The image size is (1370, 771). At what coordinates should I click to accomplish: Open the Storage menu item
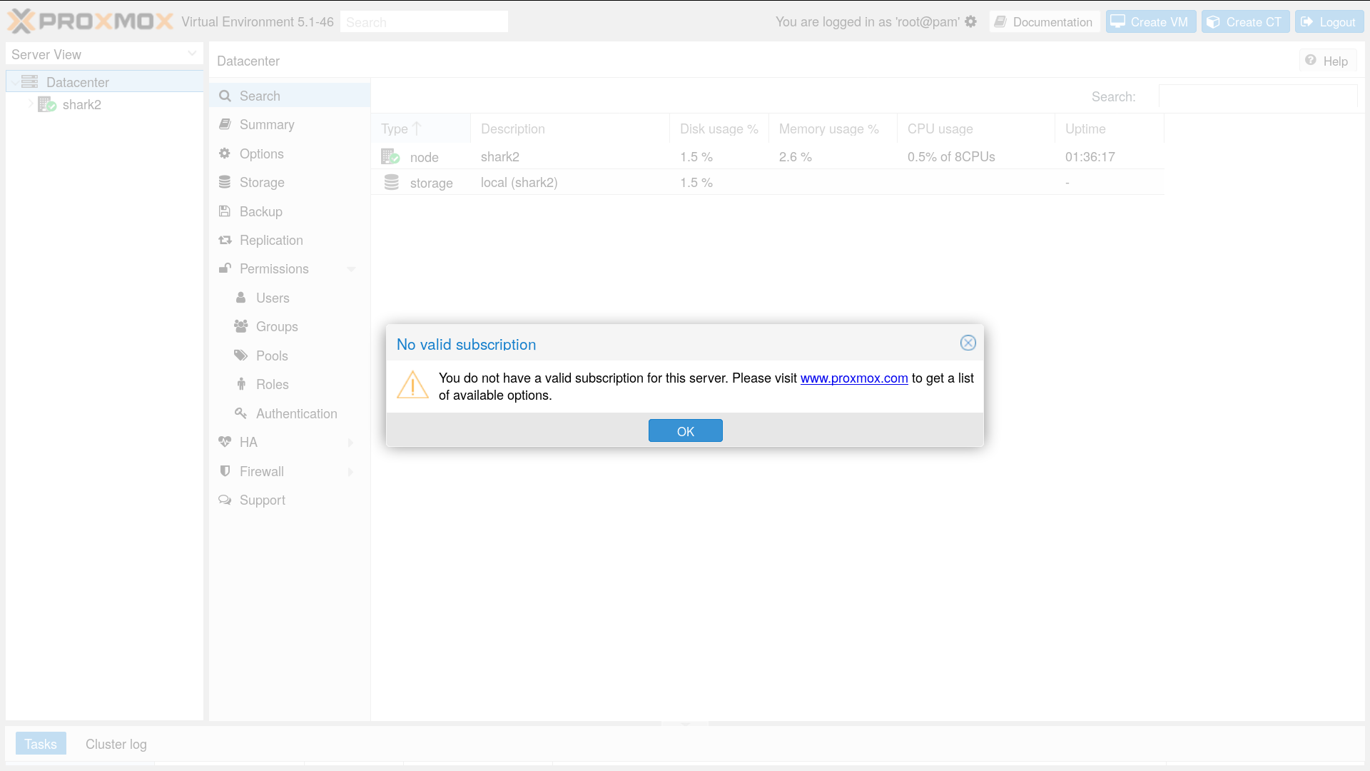[x=262, y=183]
